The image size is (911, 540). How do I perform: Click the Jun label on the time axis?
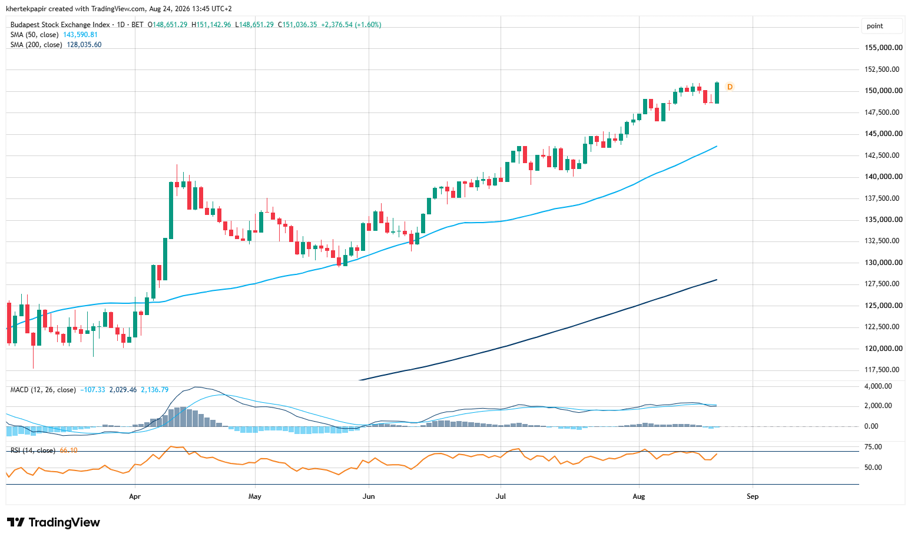click(369, 496)
